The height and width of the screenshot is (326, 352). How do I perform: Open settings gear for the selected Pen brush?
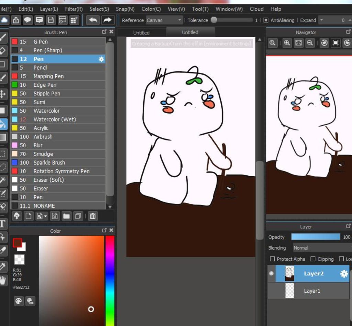(x=101, y=59)
